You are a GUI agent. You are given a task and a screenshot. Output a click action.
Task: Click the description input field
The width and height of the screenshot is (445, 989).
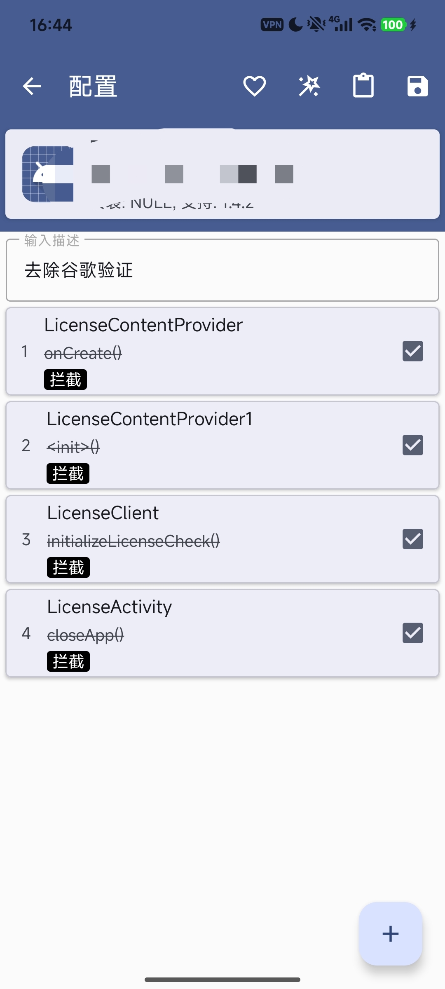click(222, 270)
